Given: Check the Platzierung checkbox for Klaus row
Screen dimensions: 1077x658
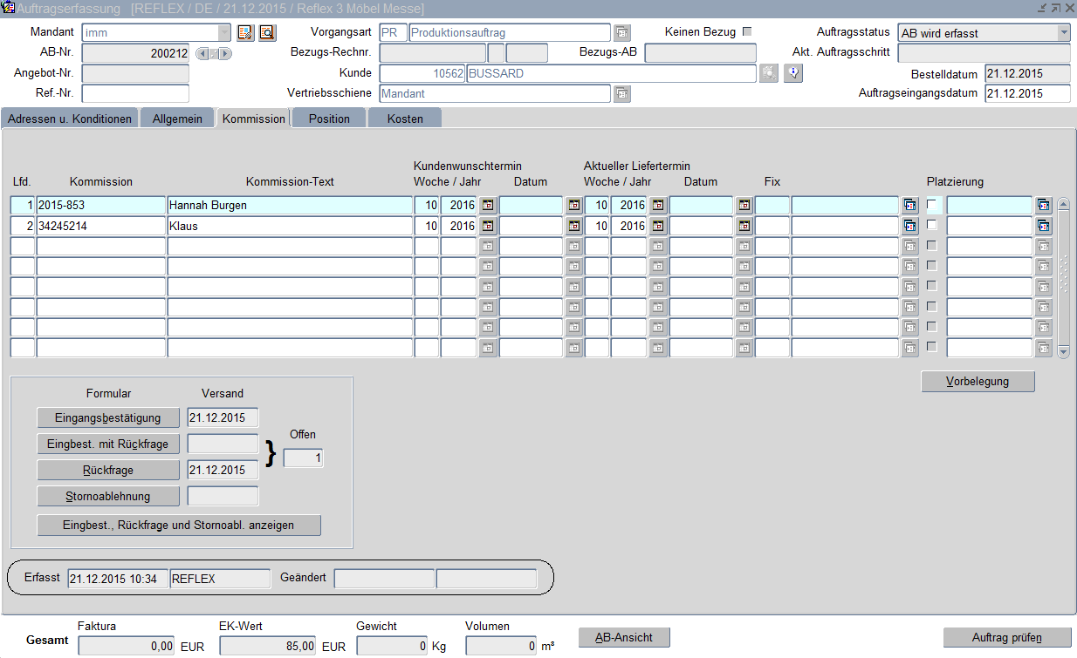Looking at the screenshot, I should pyautogui.click(x=934, y=225).
